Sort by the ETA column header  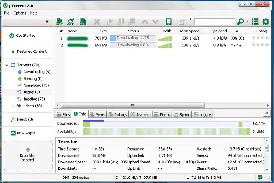pos(238,31)
